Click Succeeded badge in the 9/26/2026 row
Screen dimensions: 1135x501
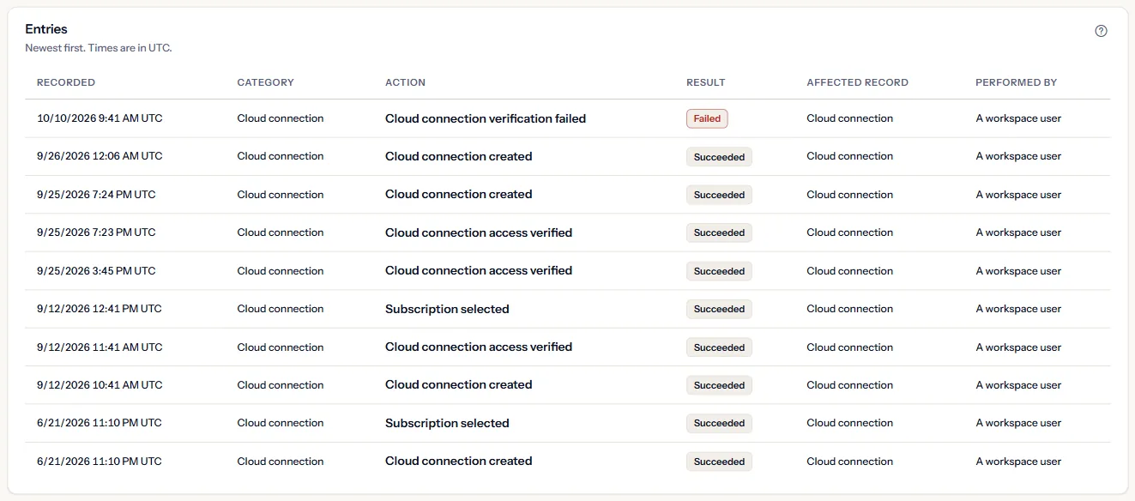click(x=719, y=157)
